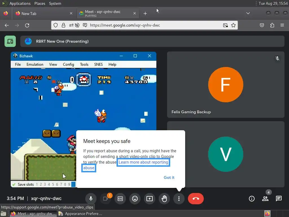Click the Meet task in the bottom taskbar
289x217 pixels.
(x=33, y=214)
